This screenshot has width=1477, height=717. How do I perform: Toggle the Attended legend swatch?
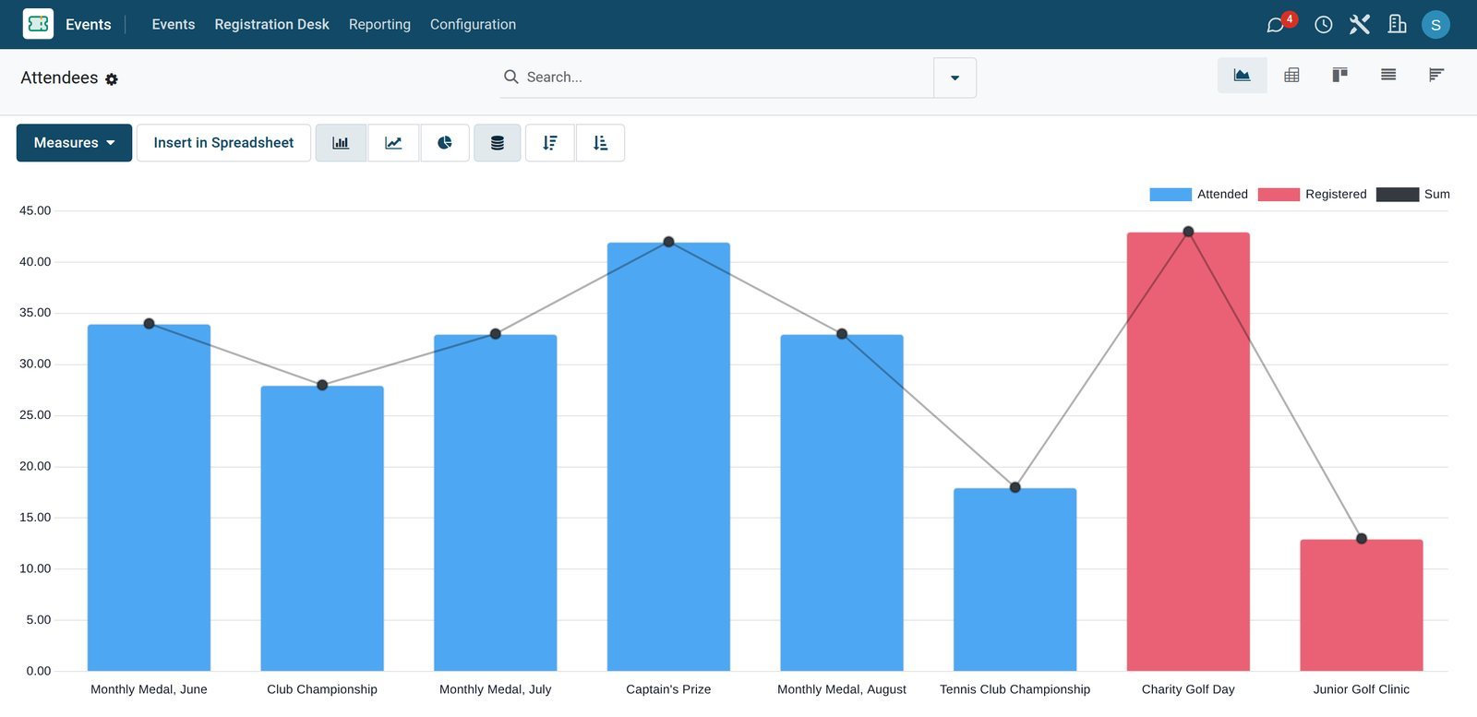(1171, 195)
